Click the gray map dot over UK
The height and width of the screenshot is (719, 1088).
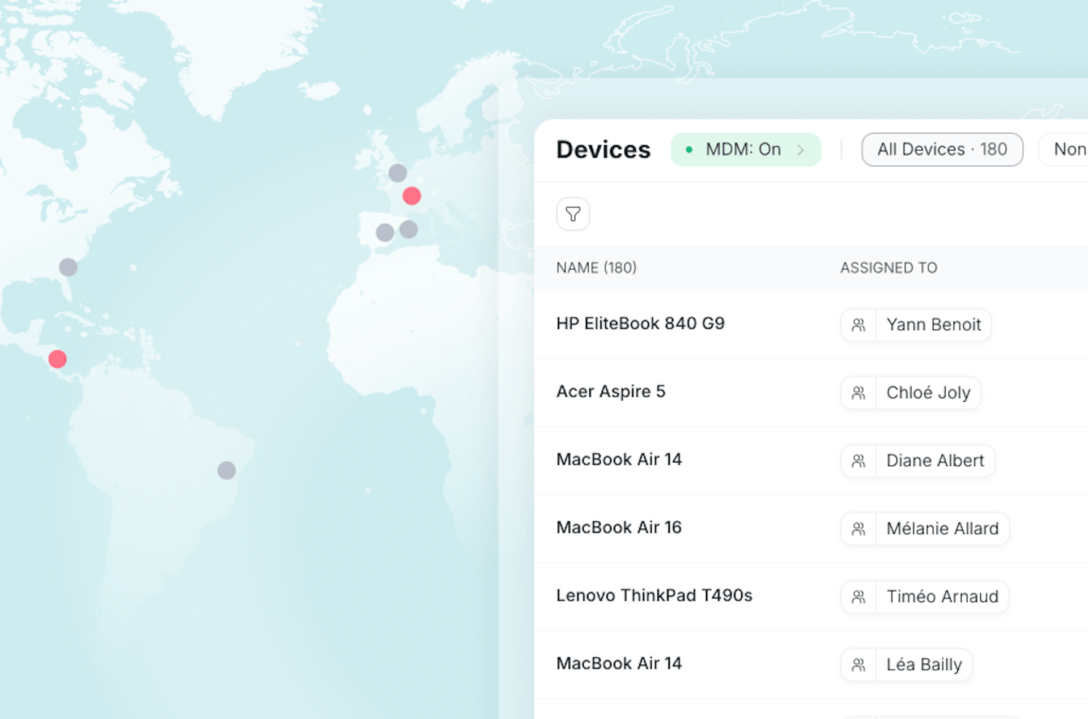(397, 173)
